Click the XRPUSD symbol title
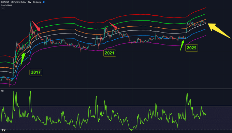 click(x=21, y=2)
